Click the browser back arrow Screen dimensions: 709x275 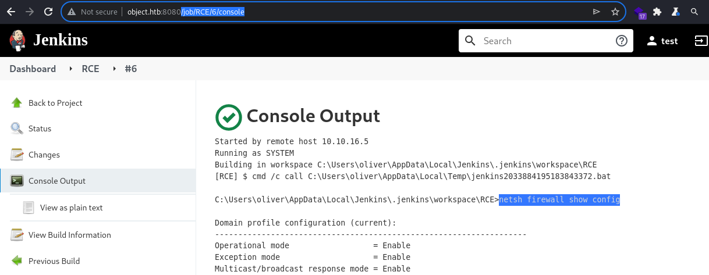[x=11, y=12]
